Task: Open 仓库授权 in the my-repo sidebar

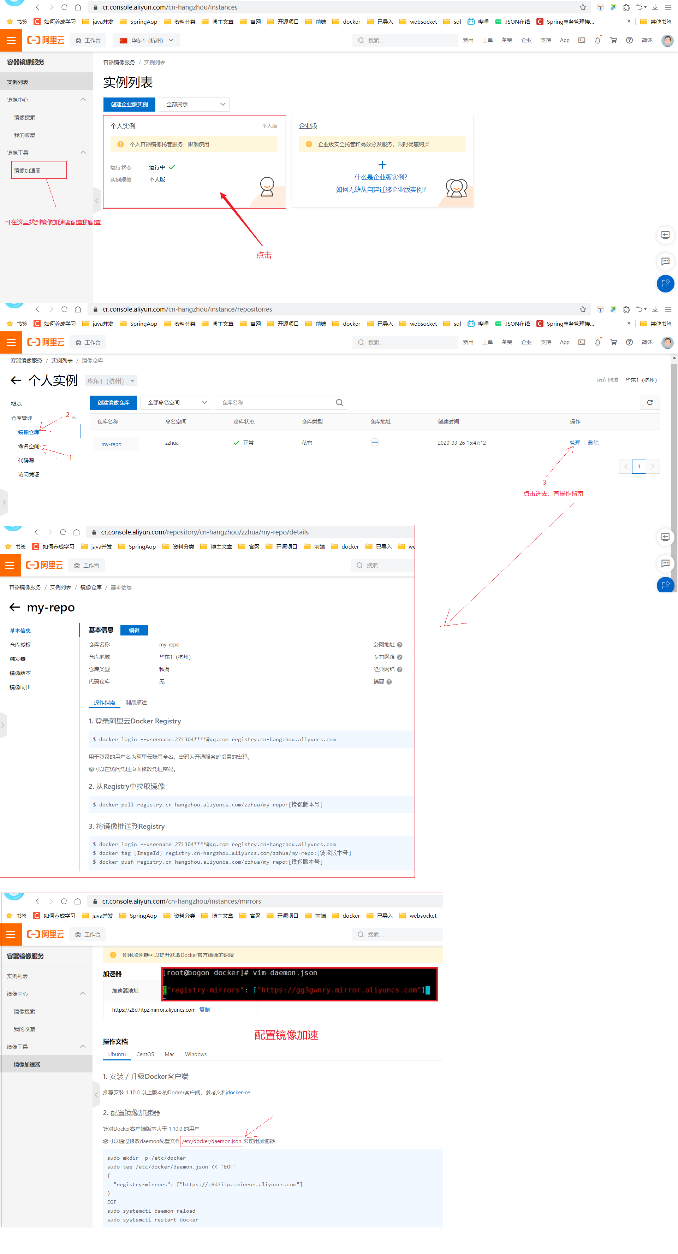Action: coord(20,645)
